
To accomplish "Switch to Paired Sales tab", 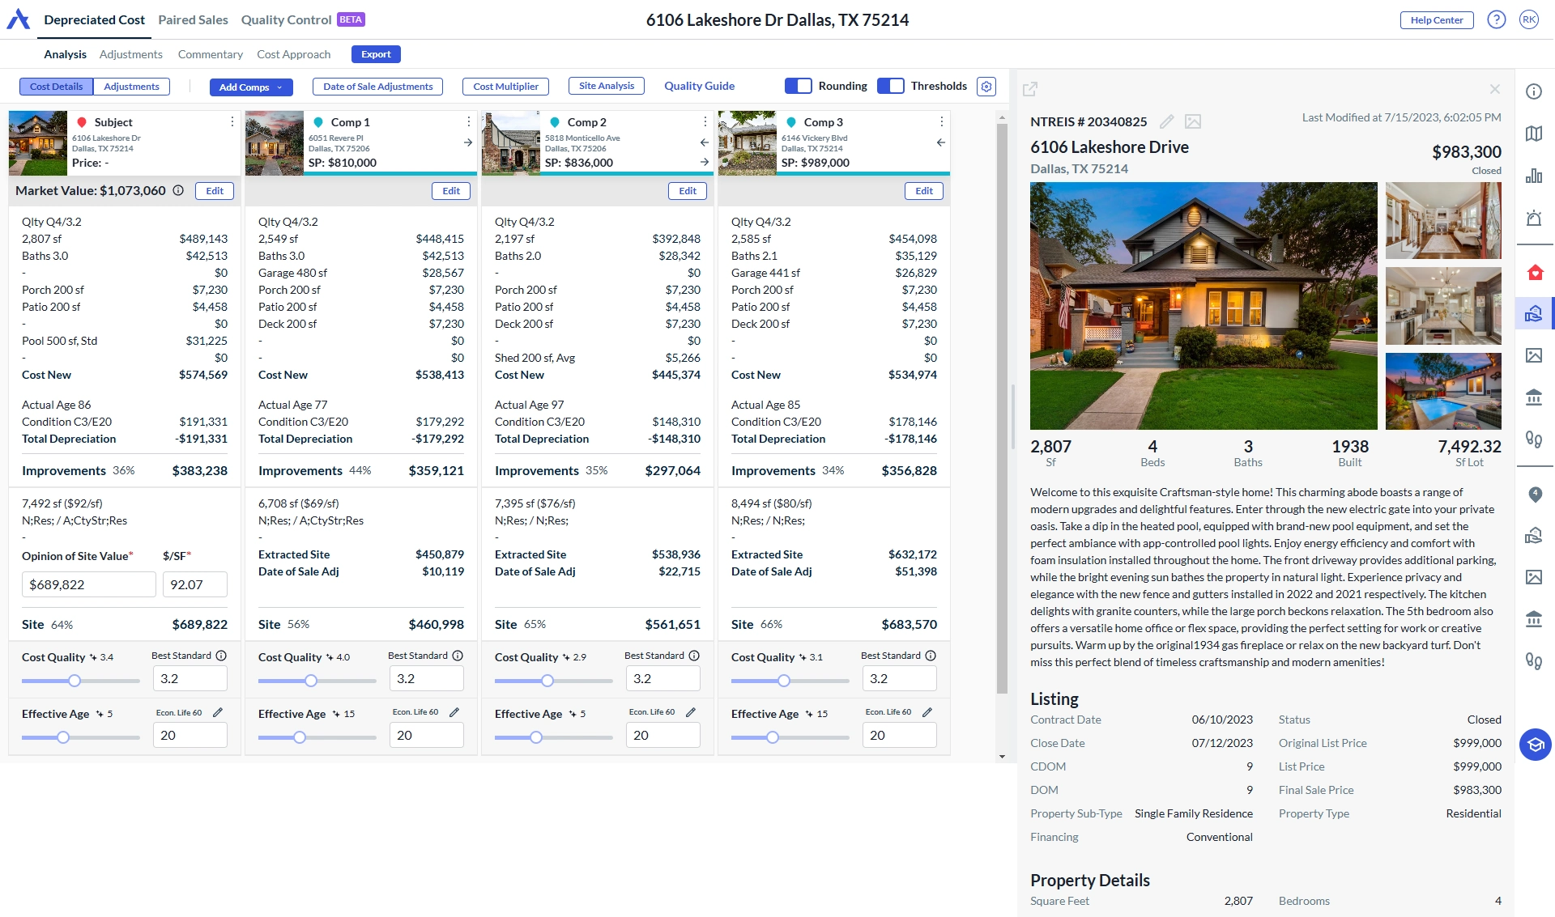I will 193,19.
